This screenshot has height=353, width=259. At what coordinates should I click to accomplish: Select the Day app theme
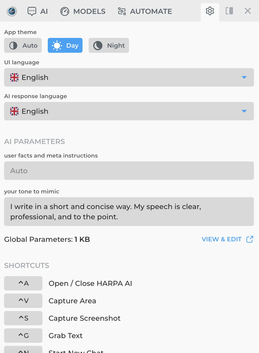click(65, 46)
